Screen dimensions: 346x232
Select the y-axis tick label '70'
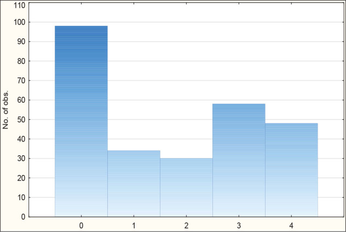click(x=21, y=81)
